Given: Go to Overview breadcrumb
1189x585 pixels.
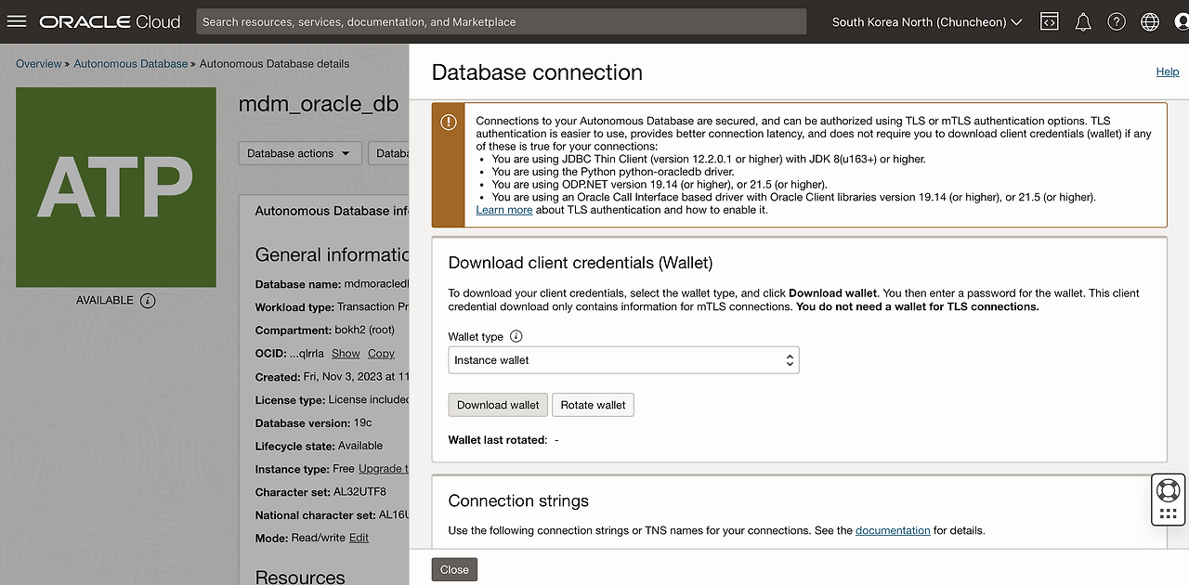Looking at the screenshot, I should coord(39,64).
